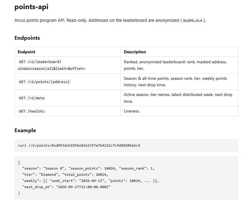Click the "season": "Season 0" JSON line
The width and height of the screenshot is (252, 204).
(88, 168)
